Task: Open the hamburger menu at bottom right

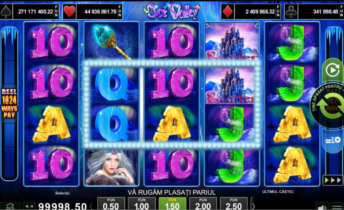Action: 337,207
